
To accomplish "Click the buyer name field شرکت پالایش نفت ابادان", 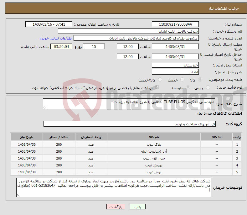I will pyautogui.click(x=128, y=31).
